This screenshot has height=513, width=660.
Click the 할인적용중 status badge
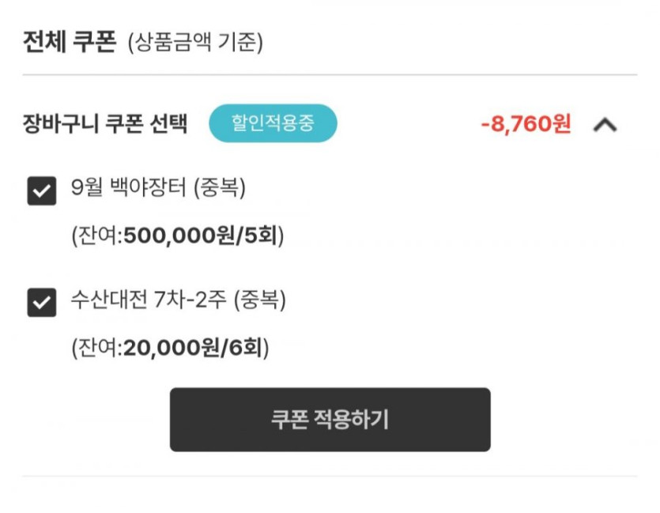pos(273,124)
